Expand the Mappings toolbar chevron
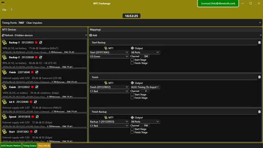 click(261, 35)
